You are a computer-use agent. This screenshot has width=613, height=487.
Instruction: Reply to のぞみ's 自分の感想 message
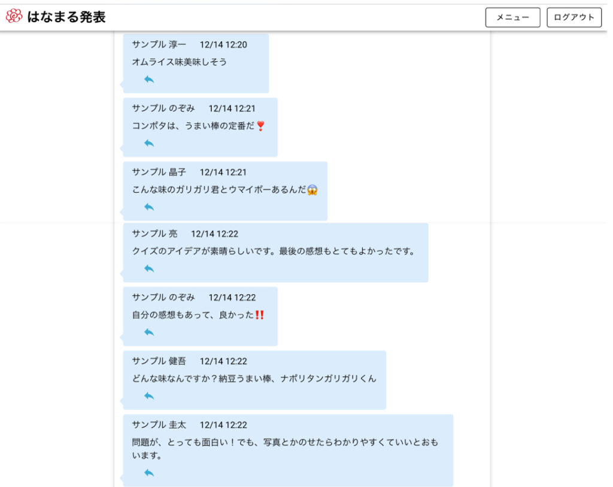(149, 332)
